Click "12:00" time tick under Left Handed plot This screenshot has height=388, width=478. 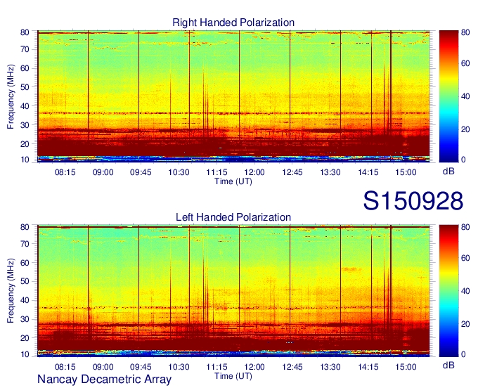[x=254, y=367]
